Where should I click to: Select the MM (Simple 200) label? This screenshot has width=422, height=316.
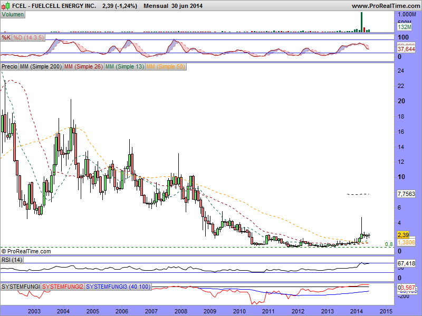(41, 66)
